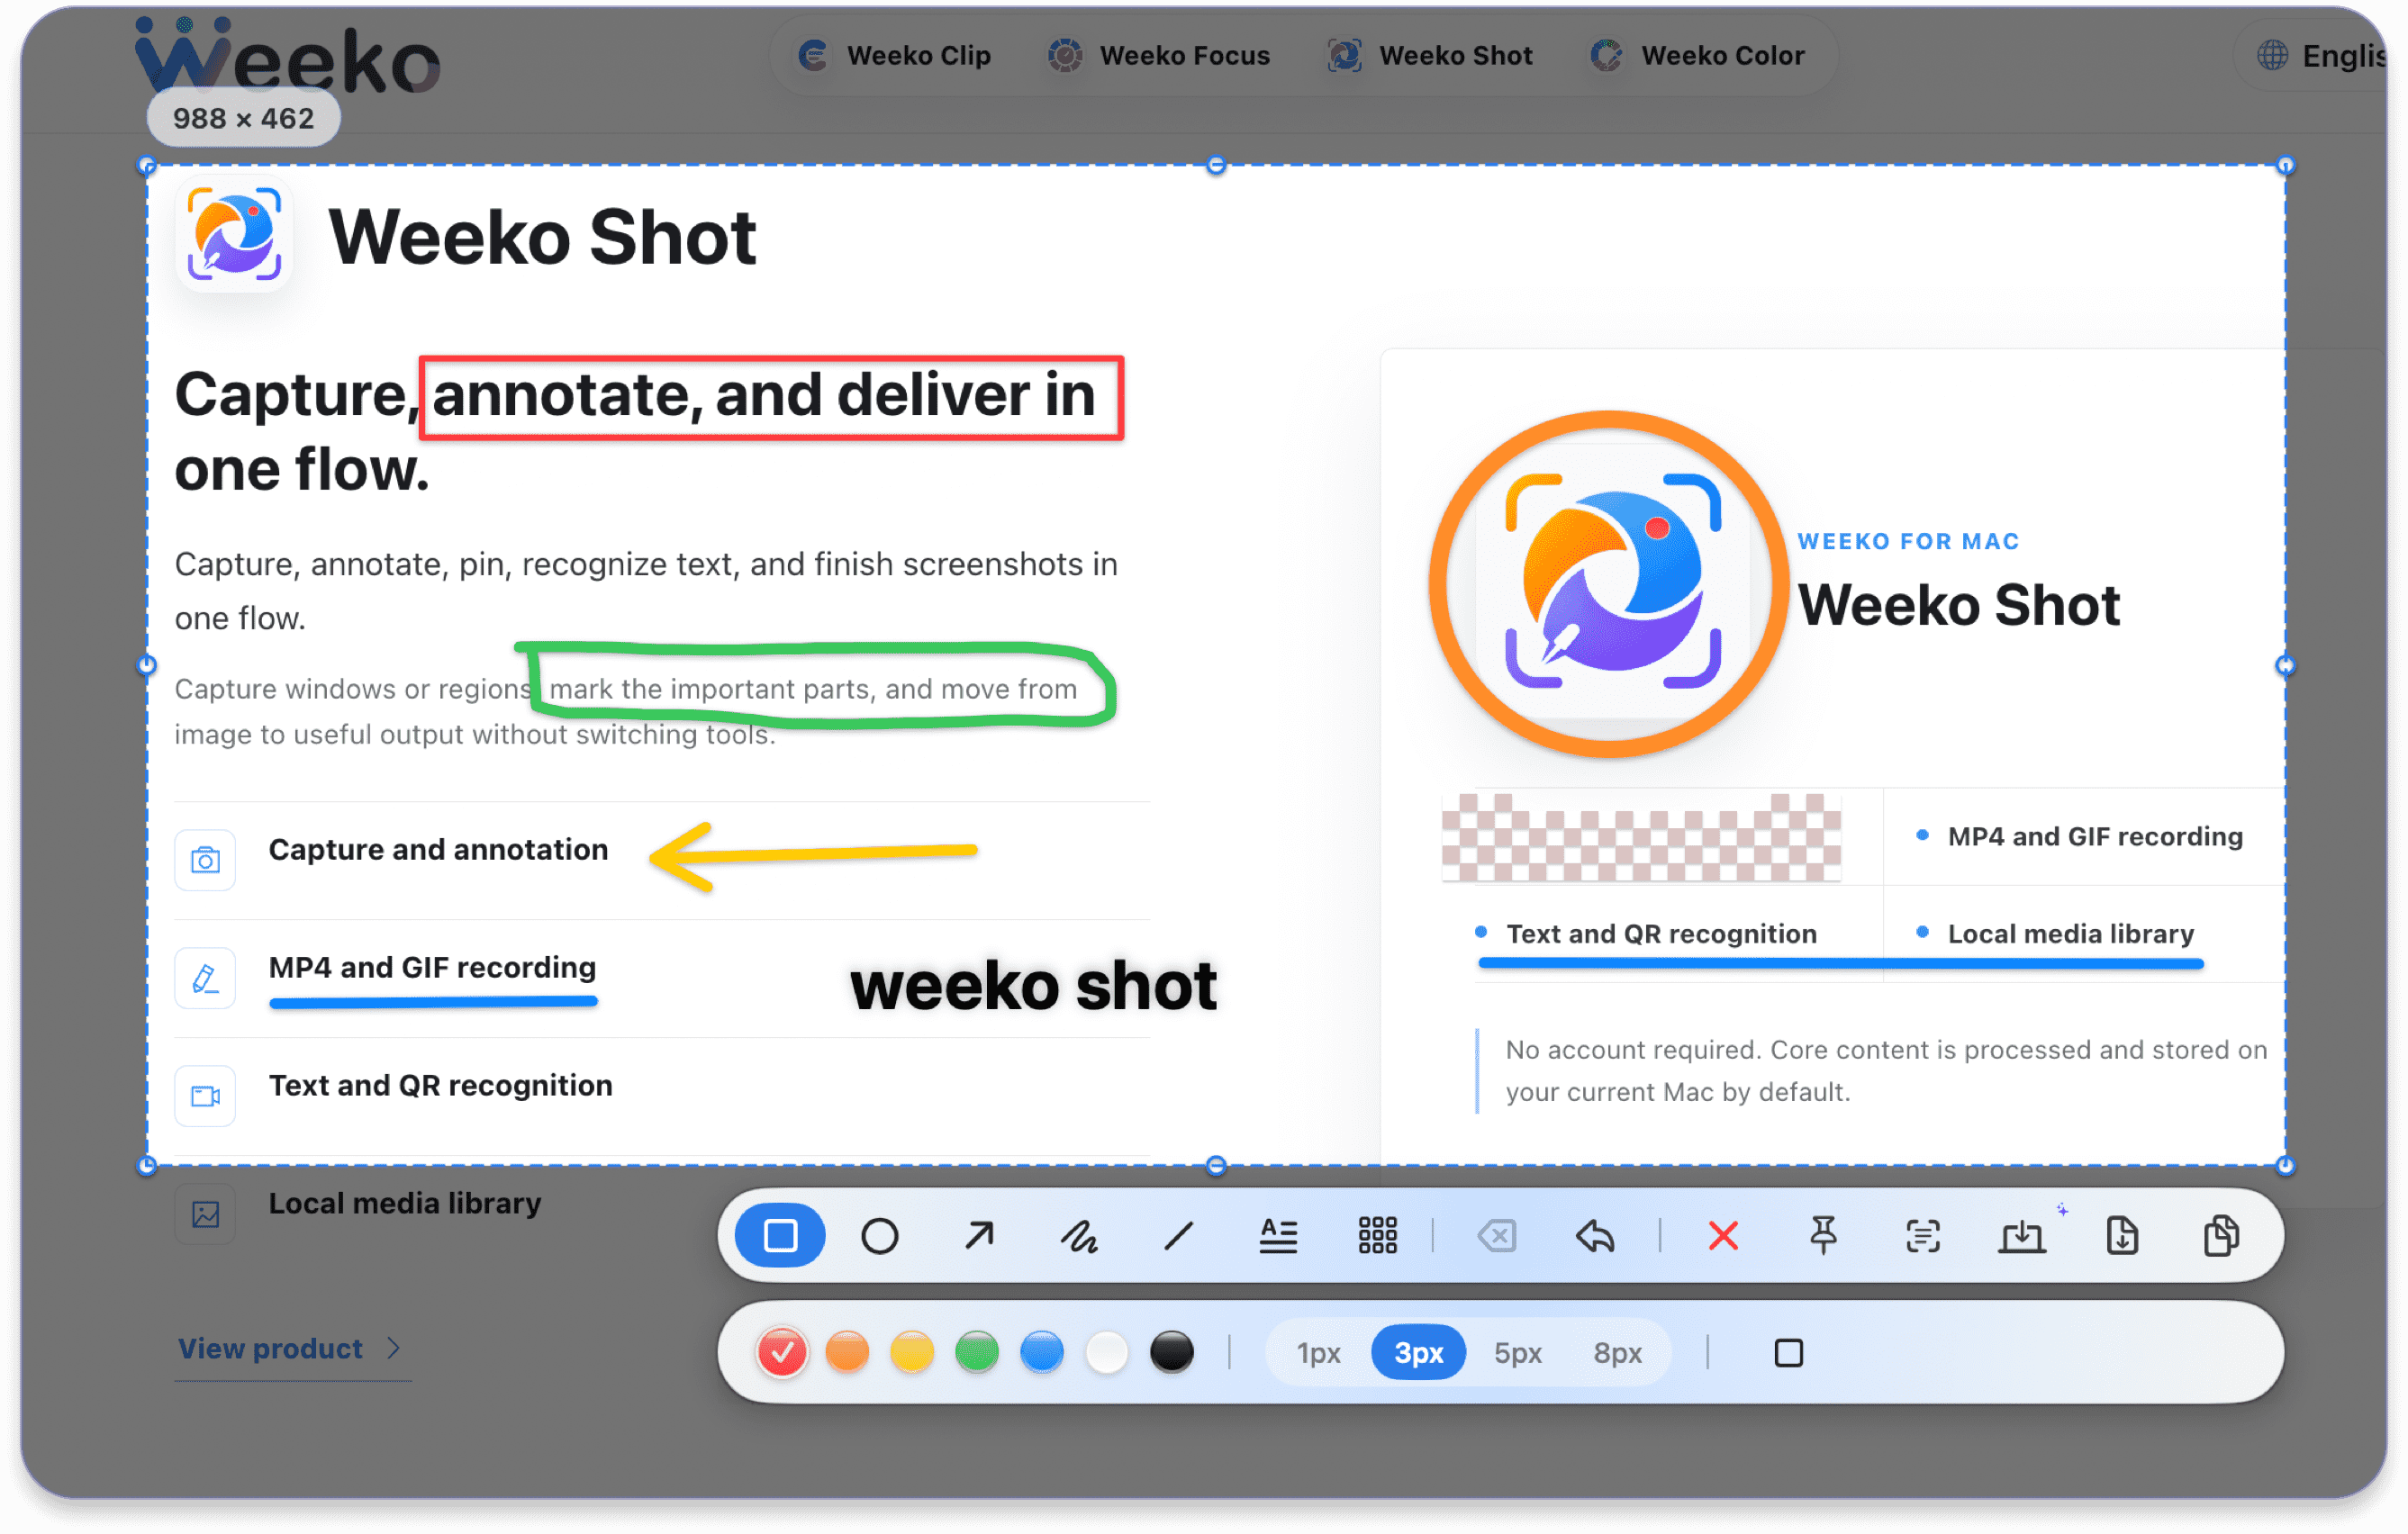2408x1534 pixels.
Task: Click the right-middle selection edge handle
Action: click(x=2285, y=665)
